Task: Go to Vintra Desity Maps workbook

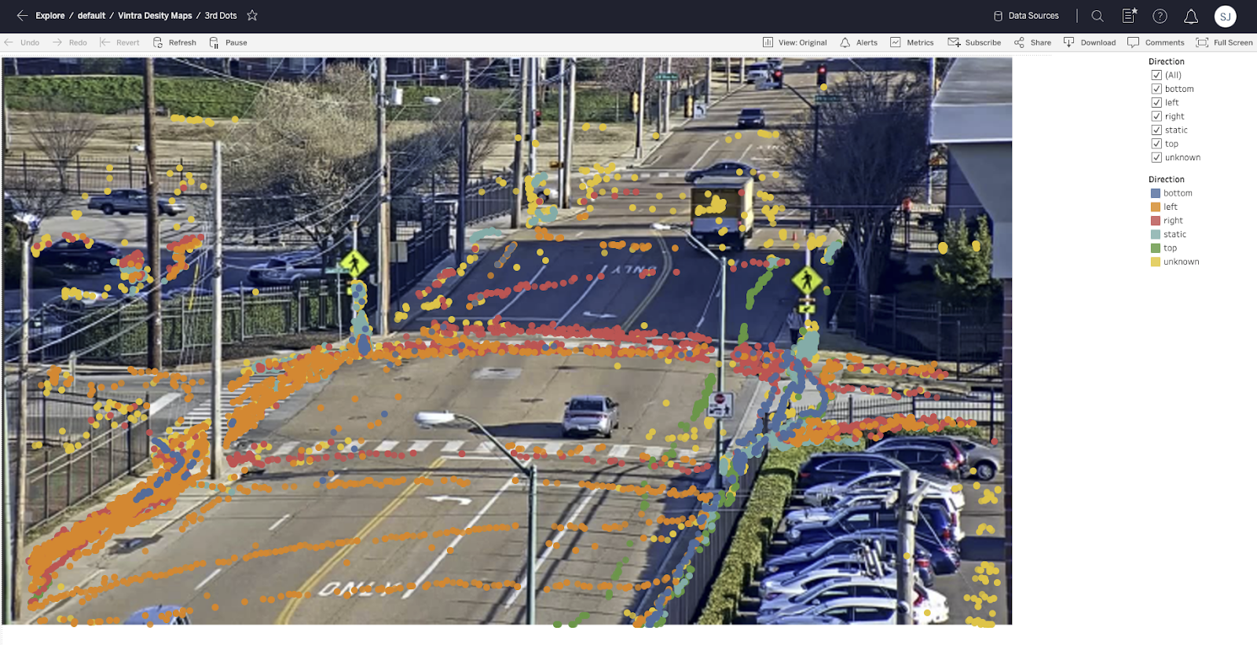Action: (155, 16)
